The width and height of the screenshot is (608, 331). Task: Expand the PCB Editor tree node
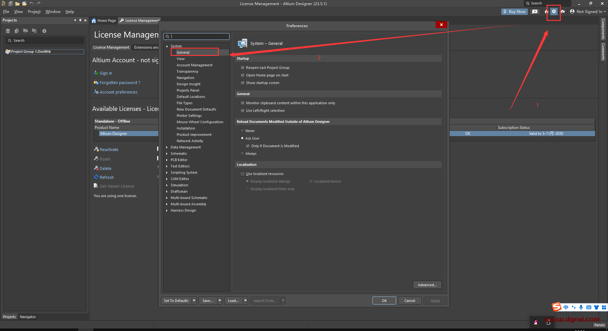click(167, 160)
